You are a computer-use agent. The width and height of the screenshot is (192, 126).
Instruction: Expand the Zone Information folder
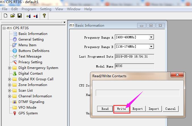[9, 85]
